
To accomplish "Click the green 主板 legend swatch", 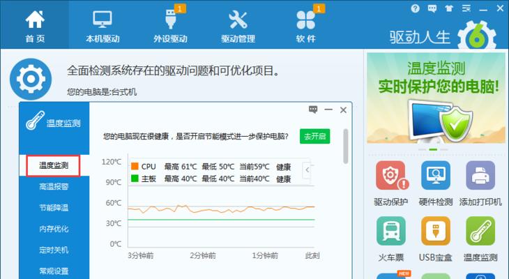I will (x=135, y=179).
